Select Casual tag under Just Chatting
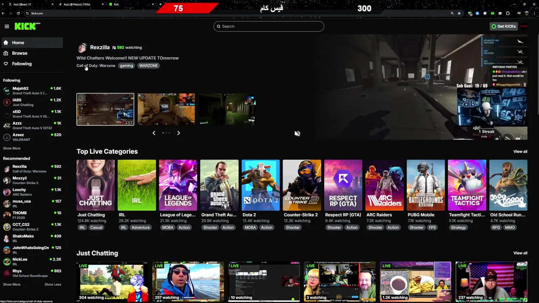The height and width of the screenshot is (303, 539). [x=96, y=228]
